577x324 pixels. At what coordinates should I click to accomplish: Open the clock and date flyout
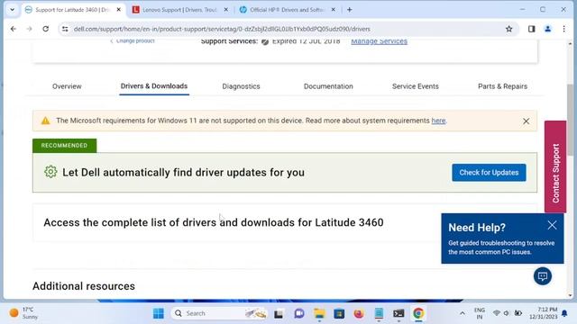(x=544, y=313)
